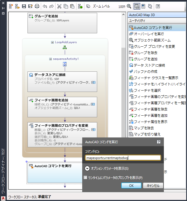Collapse the LoopAddLayers activity
Image resolution: width=187 pixels, height=201 pixels.
[x=52, y=42]
